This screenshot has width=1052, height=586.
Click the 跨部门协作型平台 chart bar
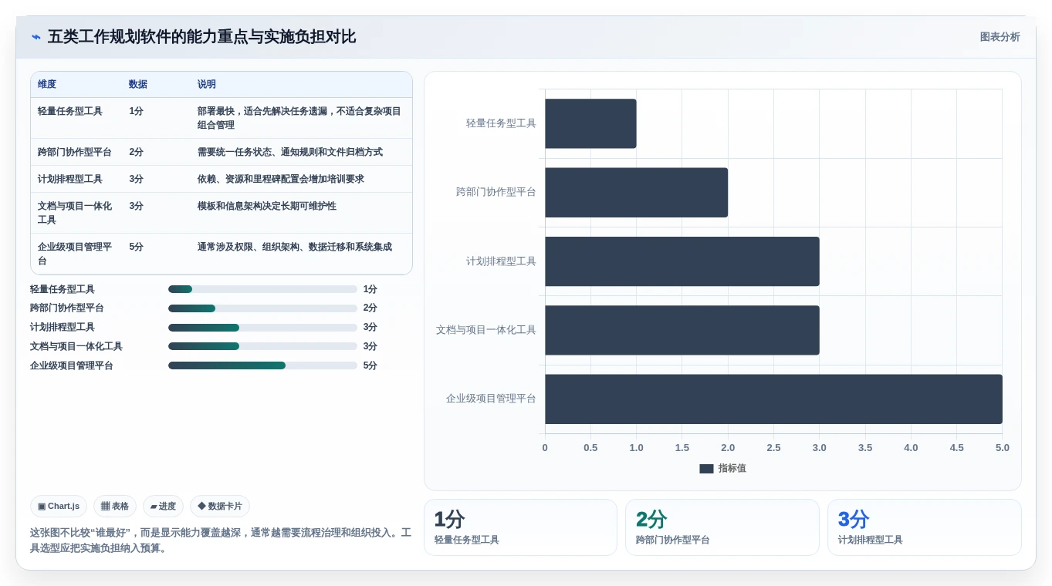click(637, 192)
